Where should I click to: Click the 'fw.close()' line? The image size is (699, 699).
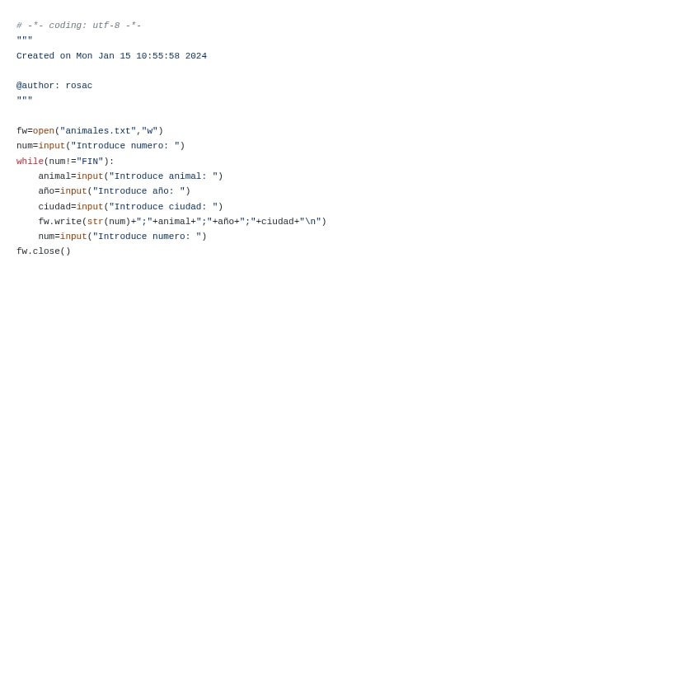(44, 251)
